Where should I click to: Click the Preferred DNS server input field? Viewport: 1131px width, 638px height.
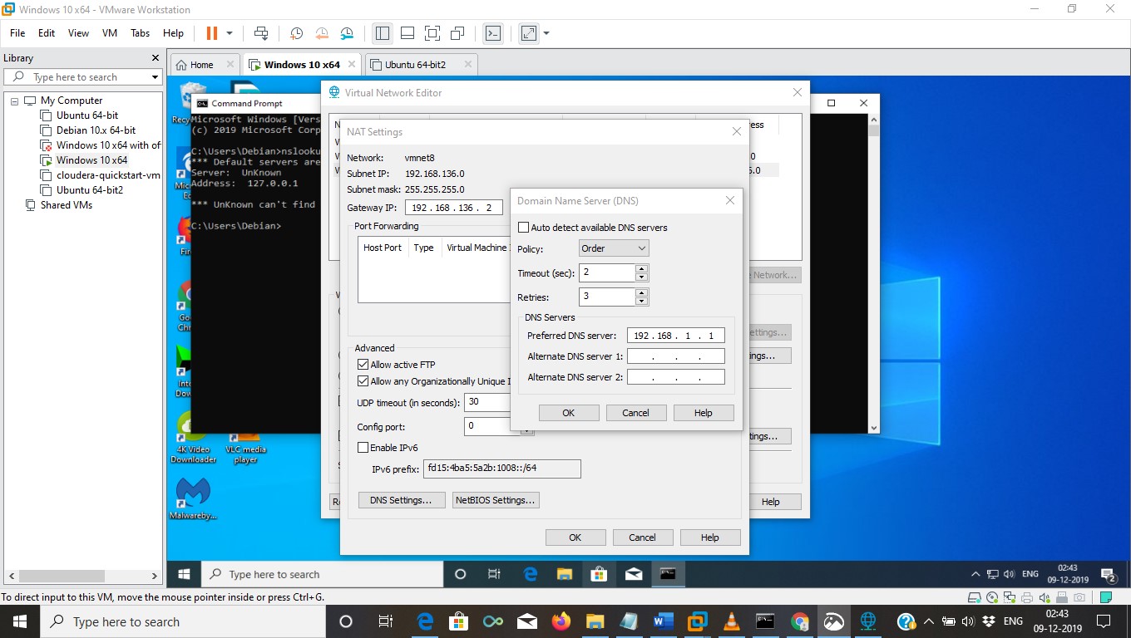pos(675,335)
